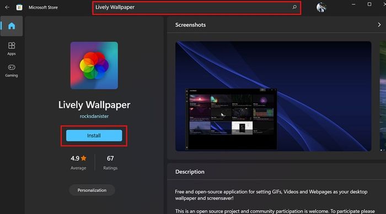View the 4.9 average rating
This screenshot has height=214, width=386.
[78, 162]
